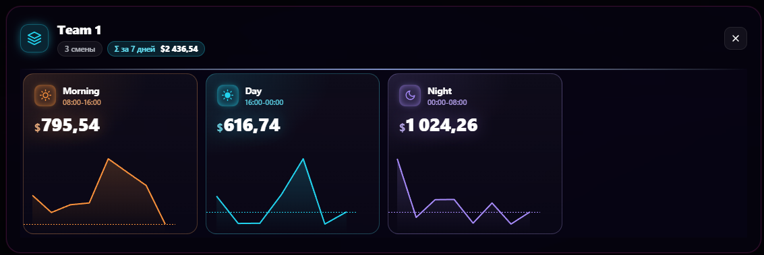
Task: Select the Day shift card title
Action: pyautogui.click(x=254, y=91)
